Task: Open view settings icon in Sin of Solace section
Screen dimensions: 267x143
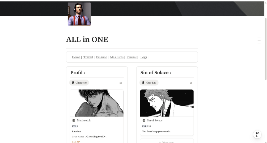Action: pos(191,83)
